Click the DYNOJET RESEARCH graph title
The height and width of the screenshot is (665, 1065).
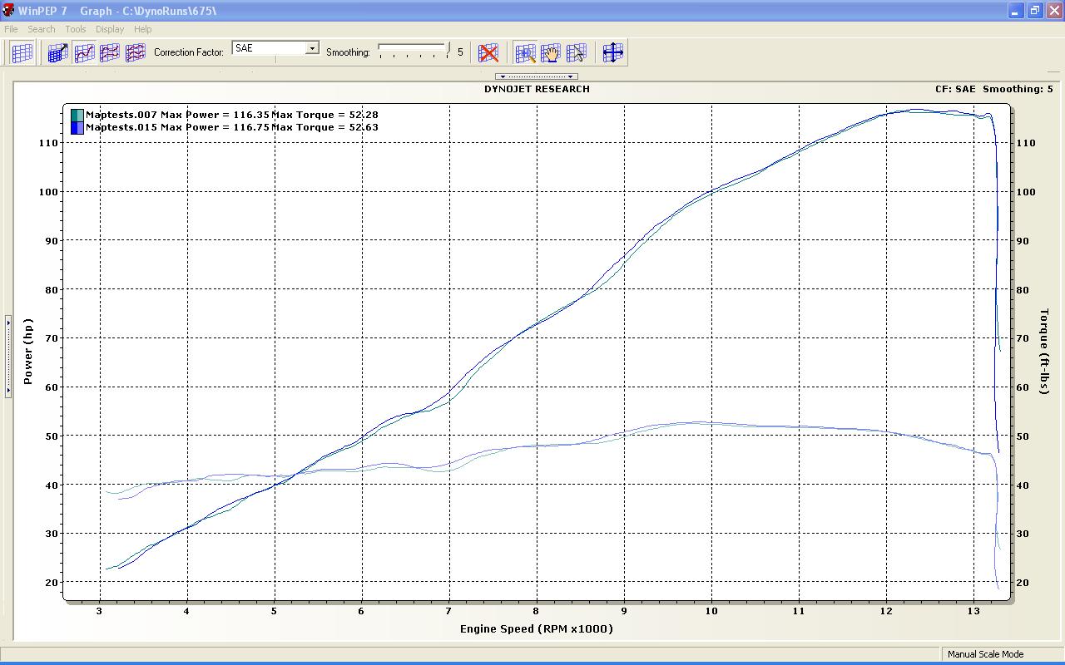[537, 89]
